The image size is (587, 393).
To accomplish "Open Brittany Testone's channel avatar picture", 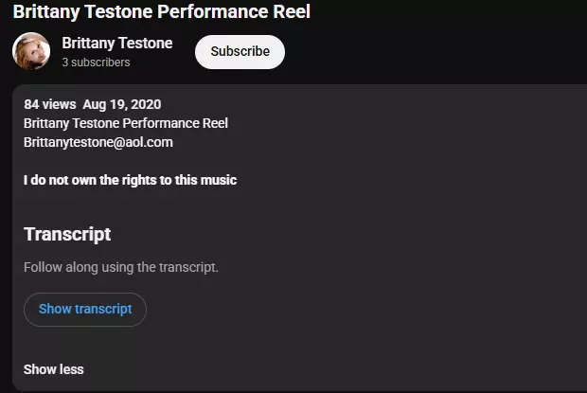I will pos(31,51).
